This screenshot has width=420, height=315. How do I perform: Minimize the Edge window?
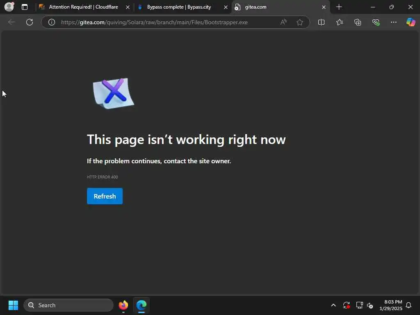tap(372, 7)
